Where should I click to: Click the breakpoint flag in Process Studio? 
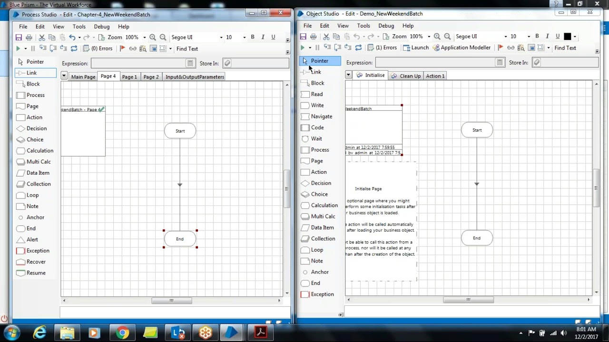(122, 48)
